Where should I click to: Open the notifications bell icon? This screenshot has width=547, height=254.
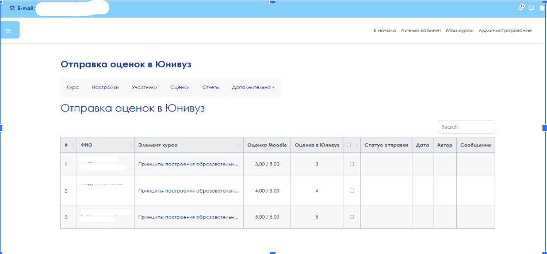[521, 8]
